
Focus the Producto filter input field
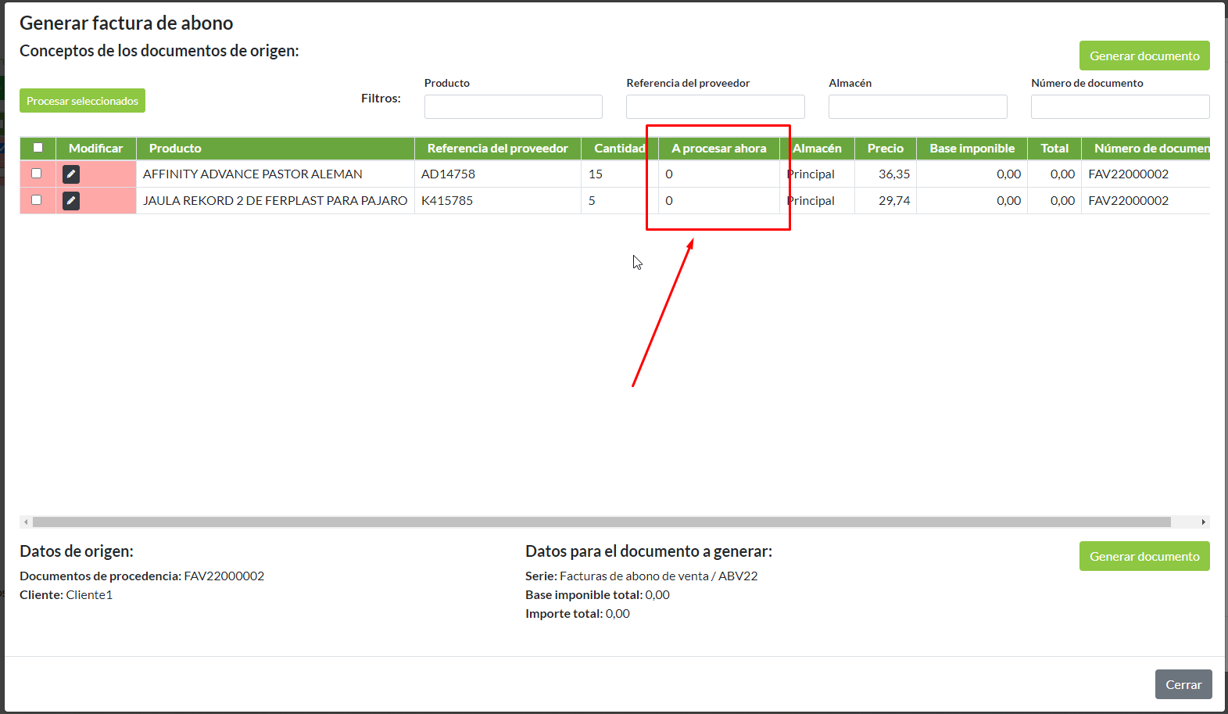[513, 106]
